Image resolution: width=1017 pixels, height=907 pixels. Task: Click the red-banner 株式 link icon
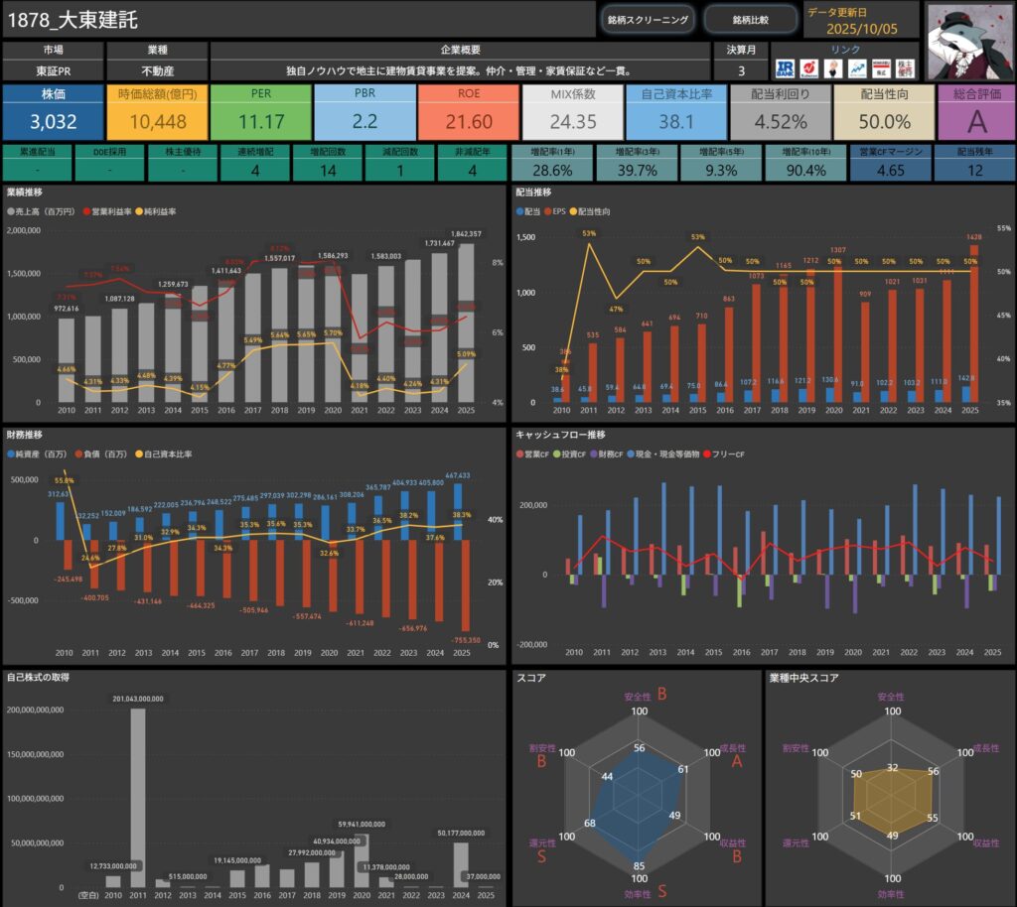tap(879, 68)
